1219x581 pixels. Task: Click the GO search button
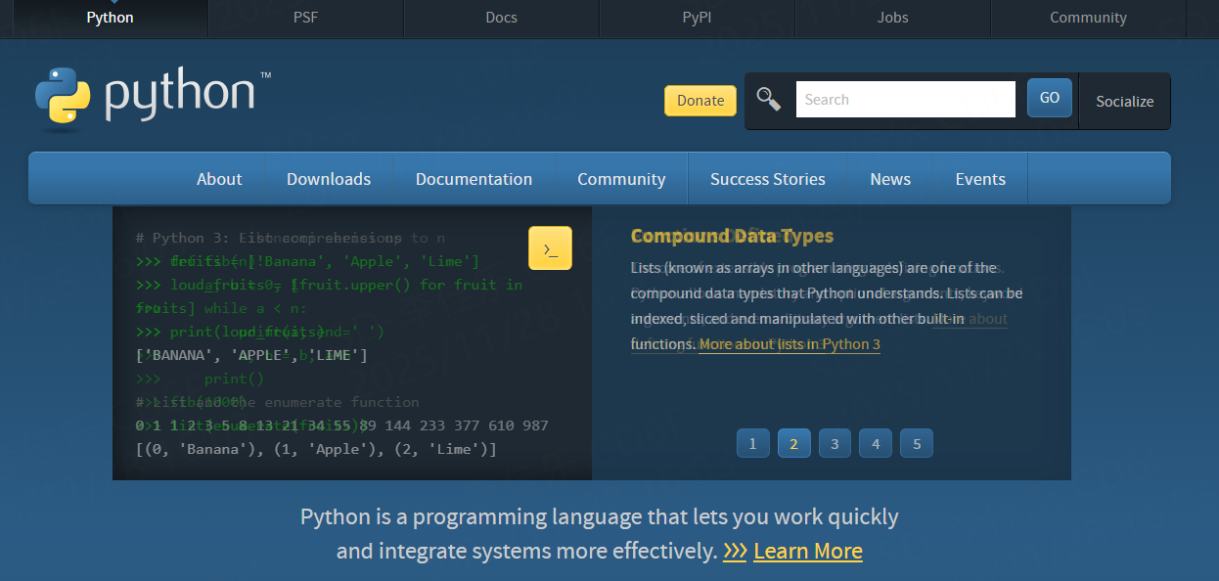pos(1049,98)
